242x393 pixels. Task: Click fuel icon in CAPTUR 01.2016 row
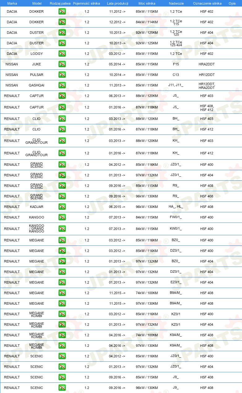click(x=62, y=107)
